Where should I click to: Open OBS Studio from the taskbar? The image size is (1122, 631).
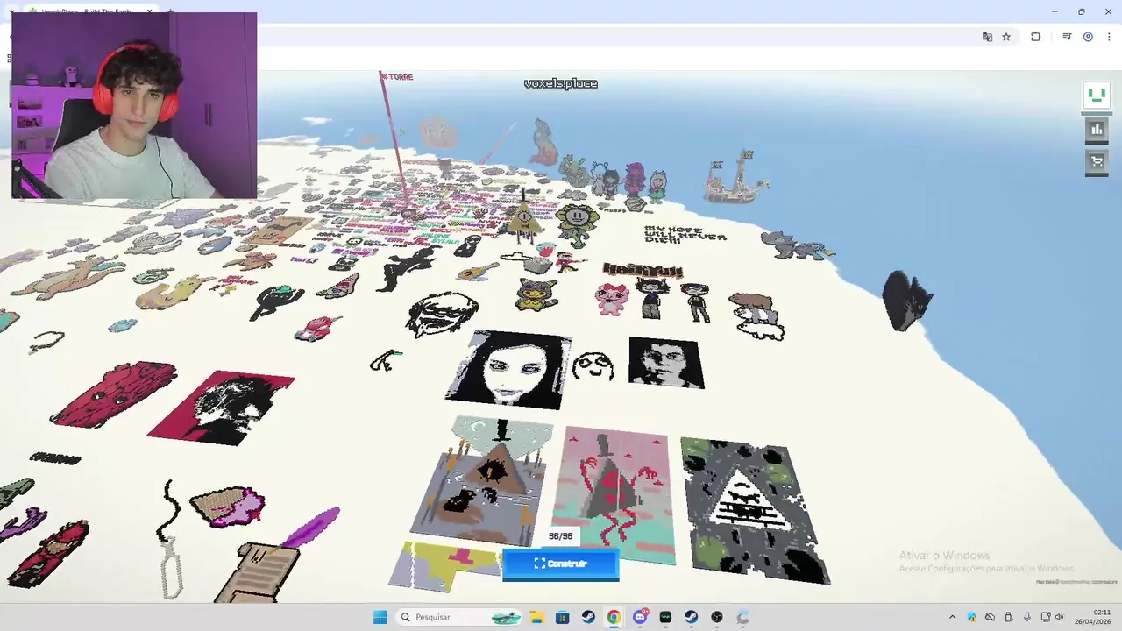[x=717, y=617]
